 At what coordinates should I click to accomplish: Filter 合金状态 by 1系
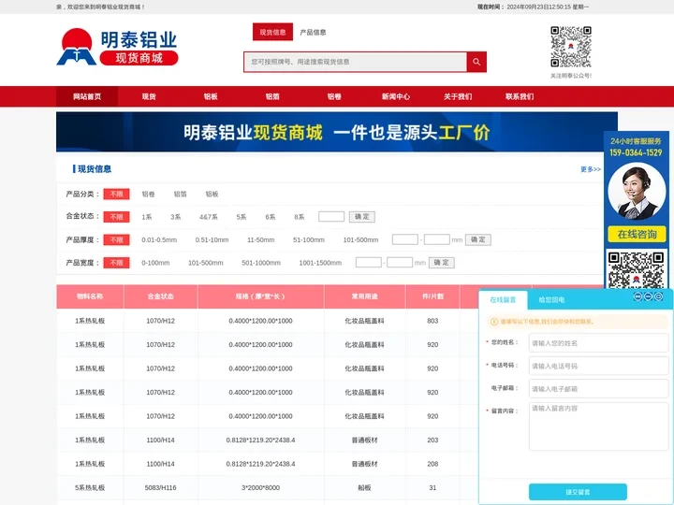(x=147, y=217)
